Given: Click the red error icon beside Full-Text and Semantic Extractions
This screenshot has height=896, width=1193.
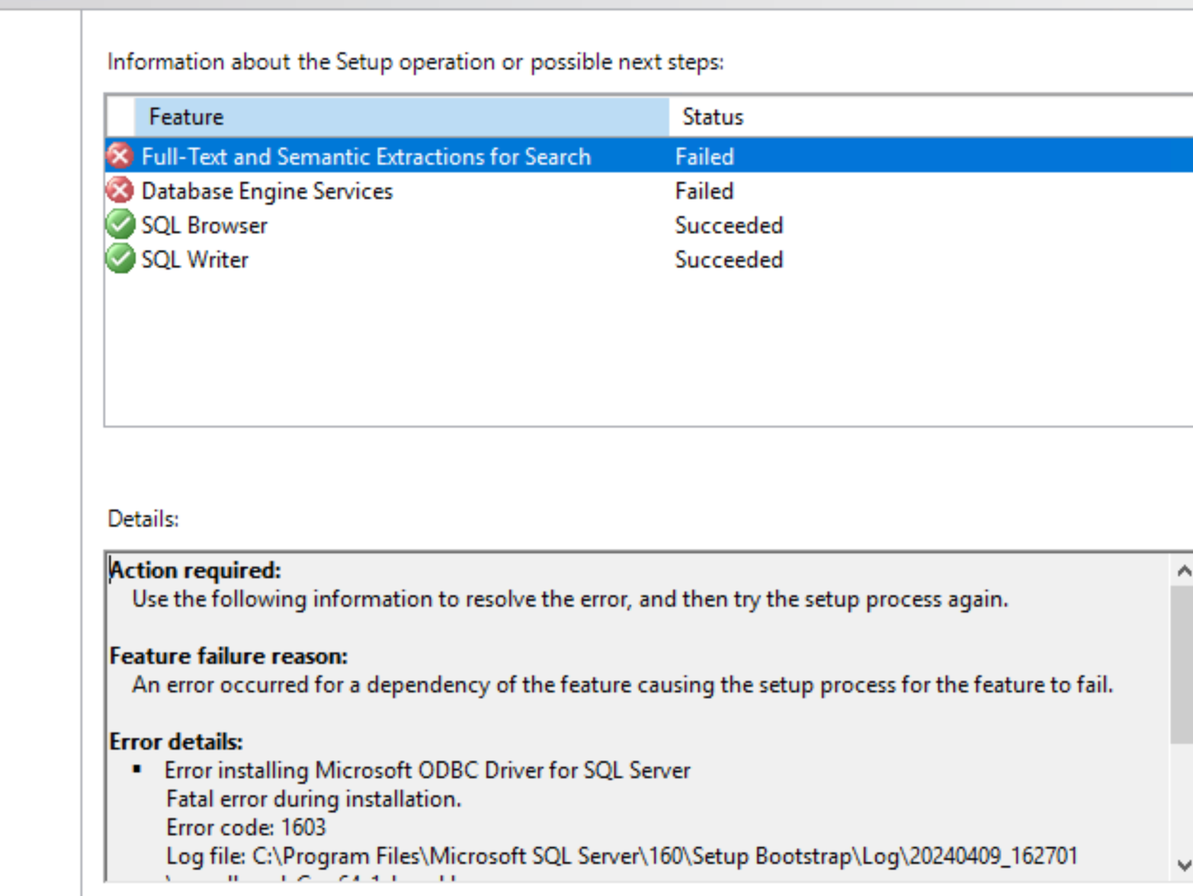Looking at the screenshot, I should click(120, 156).
